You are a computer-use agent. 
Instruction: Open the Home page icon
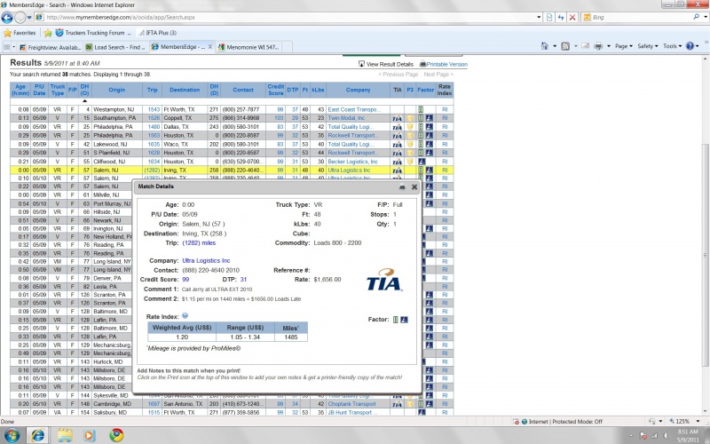[545, 46]
